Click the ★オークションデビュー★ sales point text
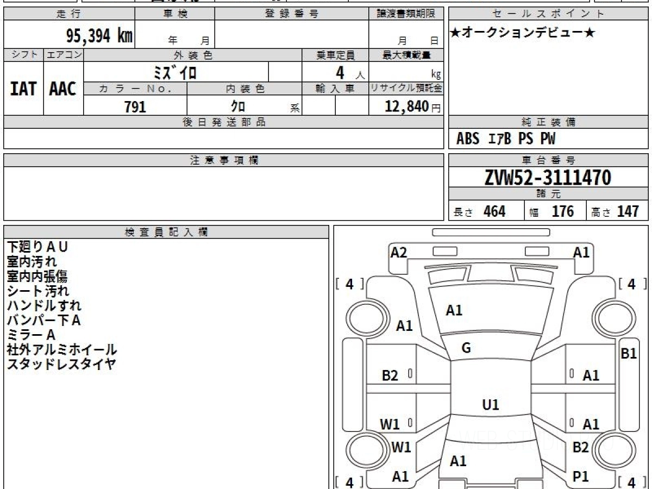652x489 pixels. [523, 33]
